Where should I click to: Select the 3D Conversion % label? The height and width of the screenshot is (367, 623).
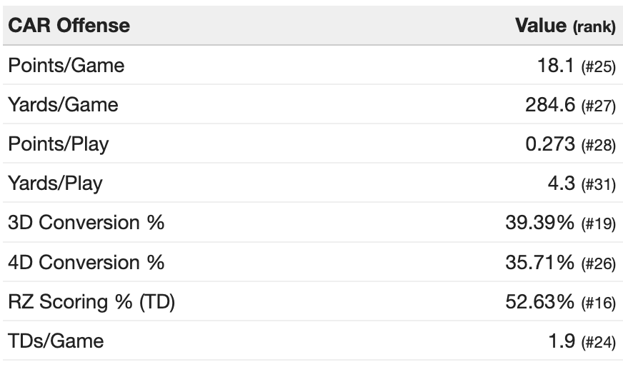click(86, 223)
